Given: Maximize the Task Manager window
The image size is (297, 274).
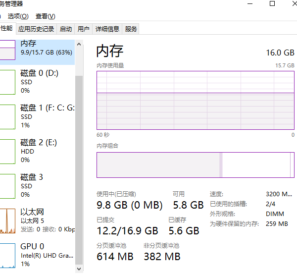Looking at the screenshot, I should click(x=272, y=4).
